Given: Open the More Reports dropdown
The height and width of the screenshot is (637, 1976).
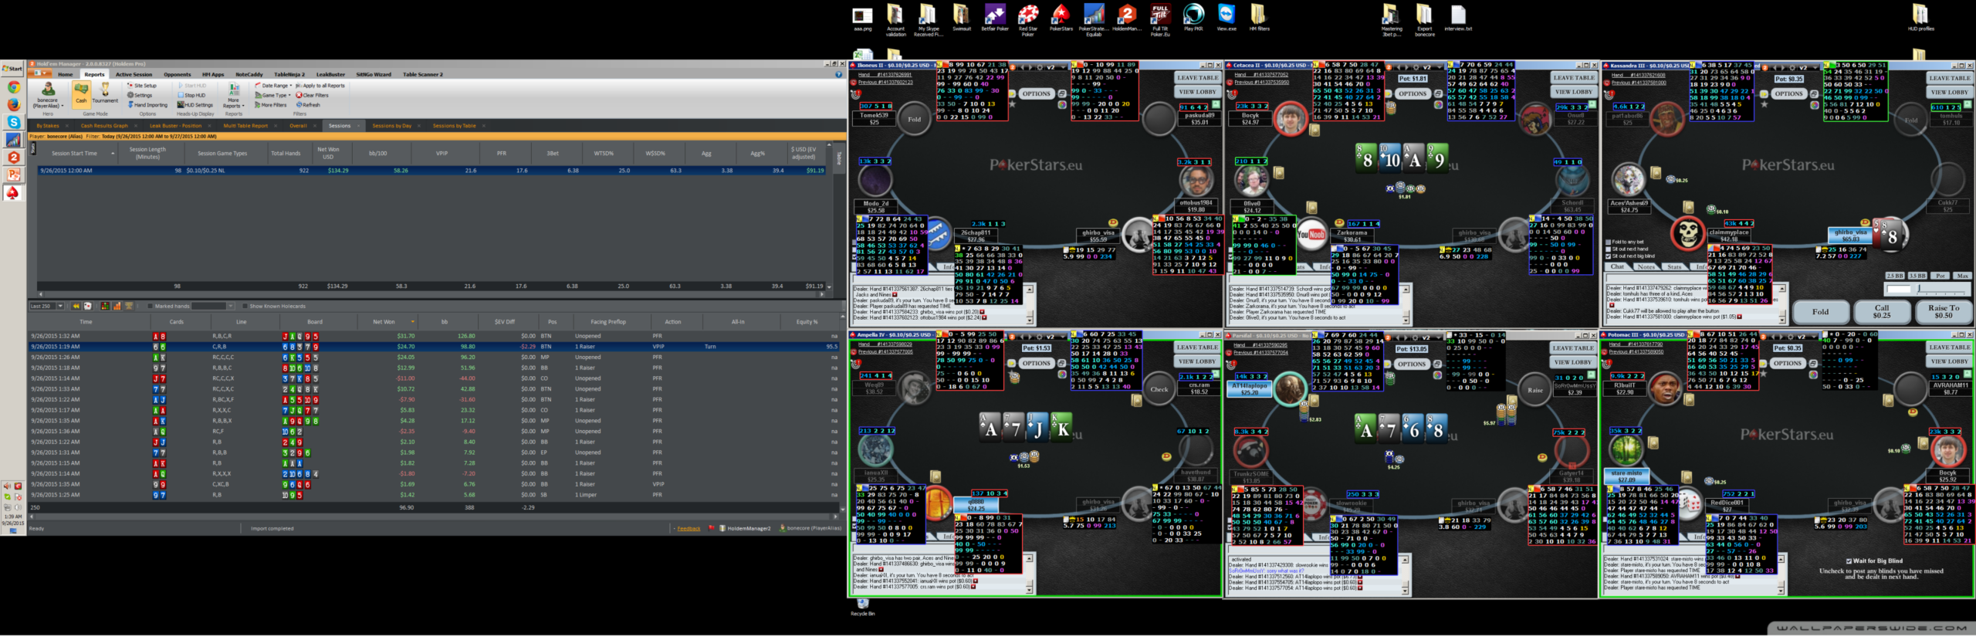Looking at the screenshot, I should click(233, 94).
